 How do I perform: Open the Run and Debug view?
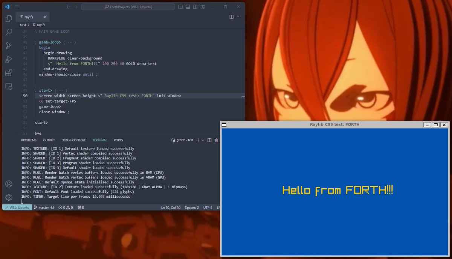tap(9, 59)
